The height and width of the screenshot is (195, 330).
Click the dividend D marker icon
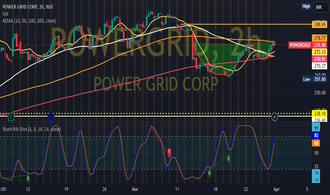pyautogui.click(x=51, y=117)
